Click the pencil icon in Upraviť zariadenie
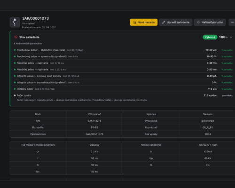This screenshot has height=188, width=235. click(x=164, y=22)
